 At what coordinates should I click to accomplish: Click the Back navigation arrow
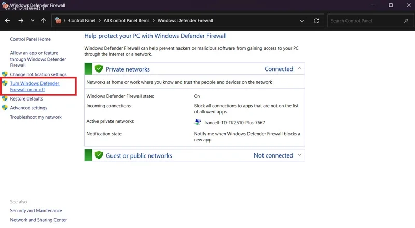pos(8,21)
